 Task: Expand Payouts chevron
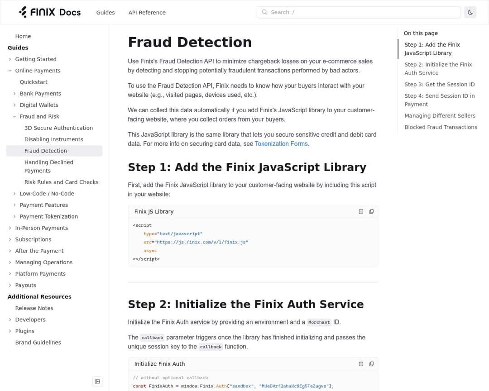(10, 285)
